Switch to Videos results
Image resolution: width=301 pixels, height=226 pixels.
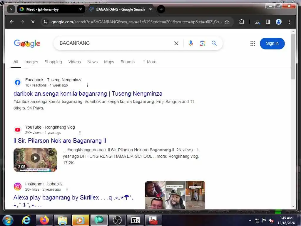pos(74,62)
